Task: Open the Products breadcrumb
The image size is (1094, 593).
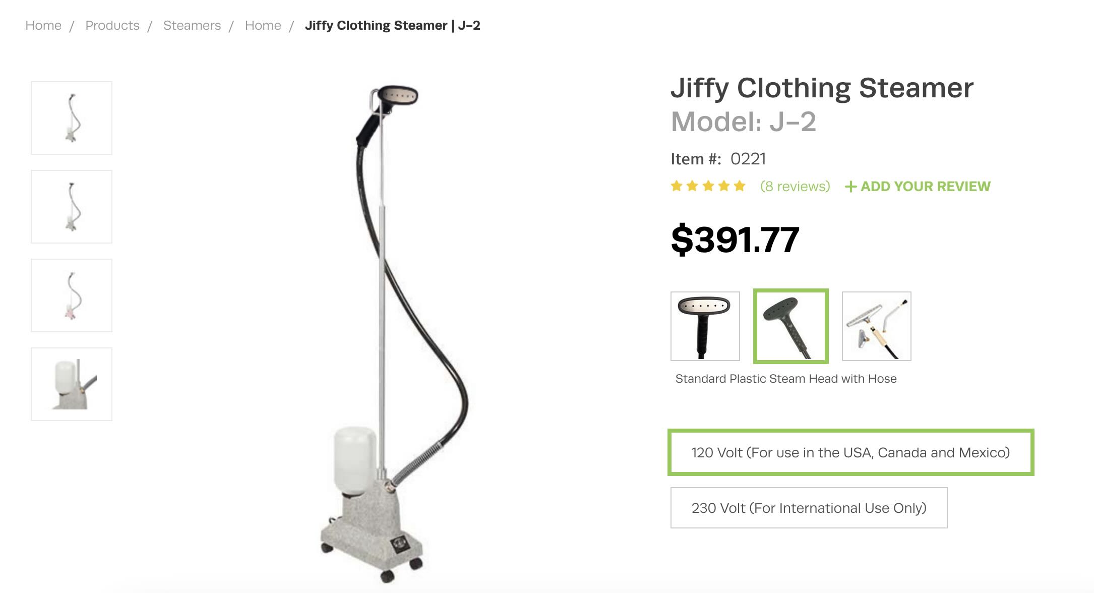Action: [x=112, y=25]
